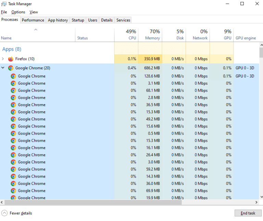Click the End task button

click(x=248, y=213)
